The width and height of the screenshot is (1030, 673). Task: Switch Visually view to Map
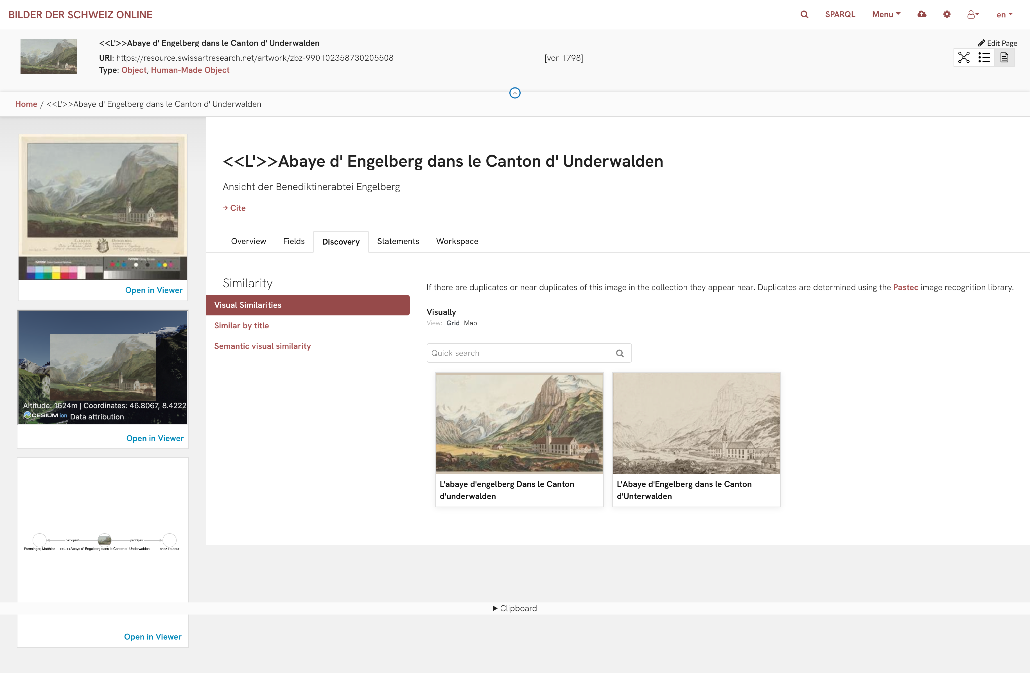click(470, 323)
